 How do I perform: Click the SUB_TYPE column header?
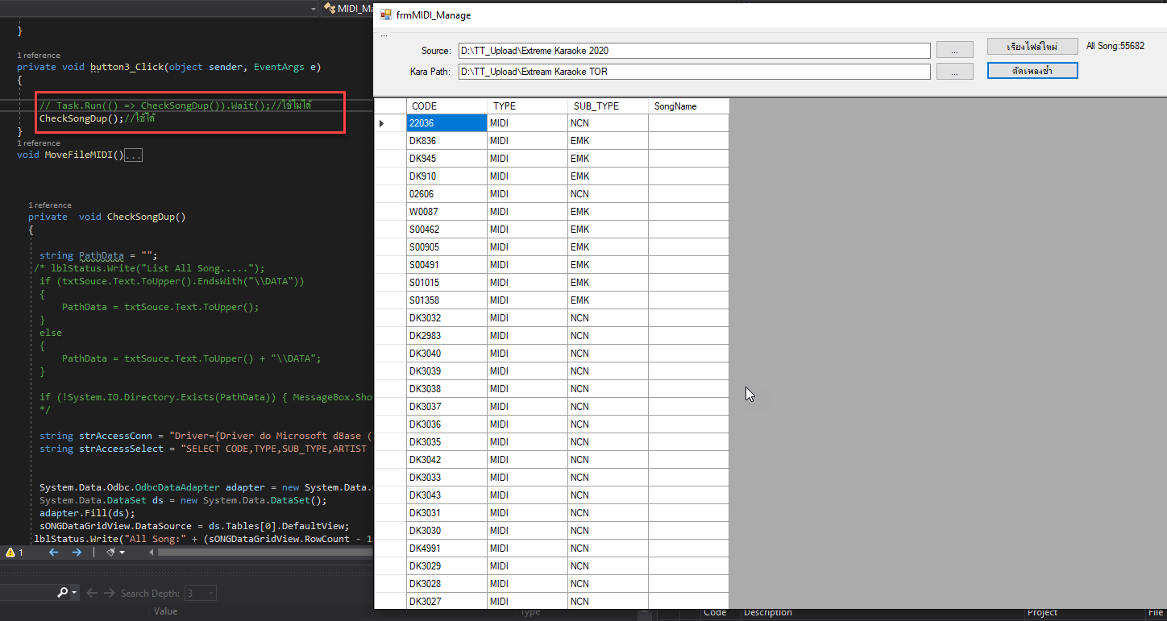click(608, 106)
